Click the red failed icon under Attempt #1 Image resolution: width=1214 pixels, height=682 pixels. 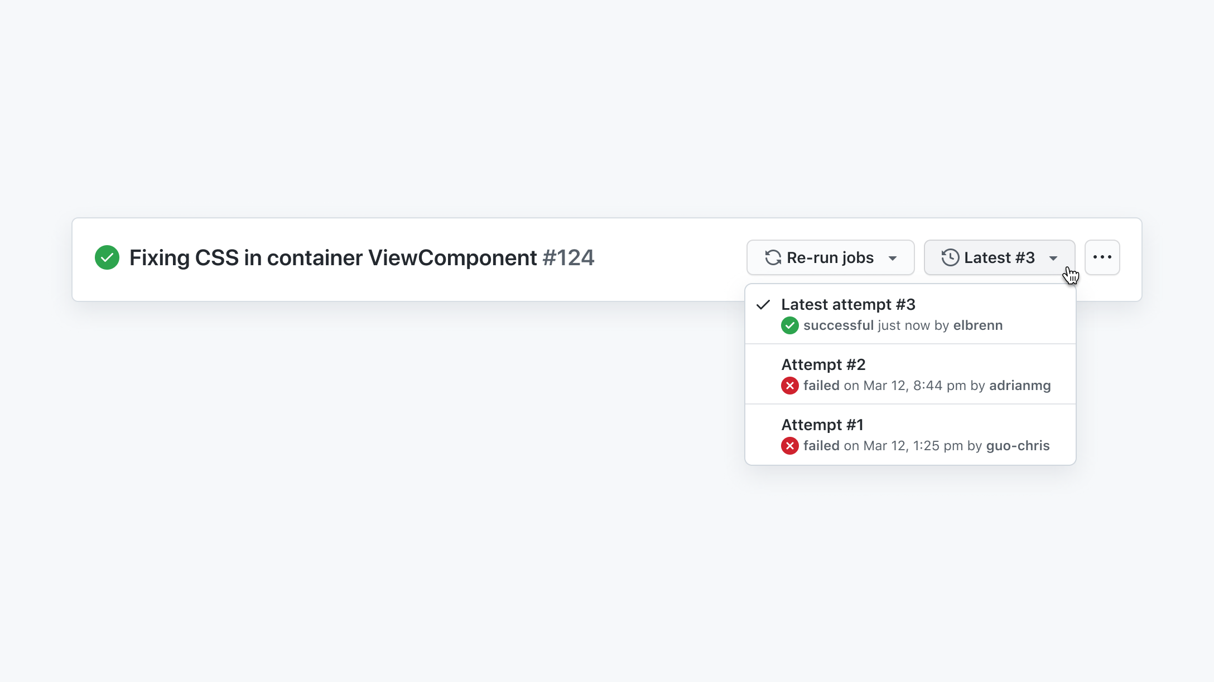pos(789,446)
